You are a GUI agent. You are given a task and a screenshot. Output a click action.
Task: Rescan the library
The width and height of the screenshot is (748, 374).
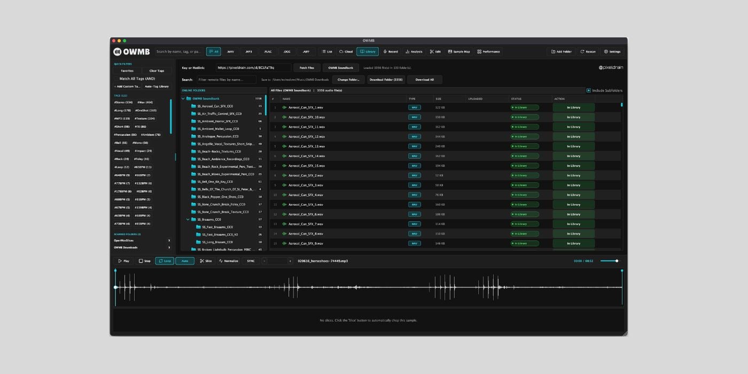pyautogui.click(x=588, y=52)
